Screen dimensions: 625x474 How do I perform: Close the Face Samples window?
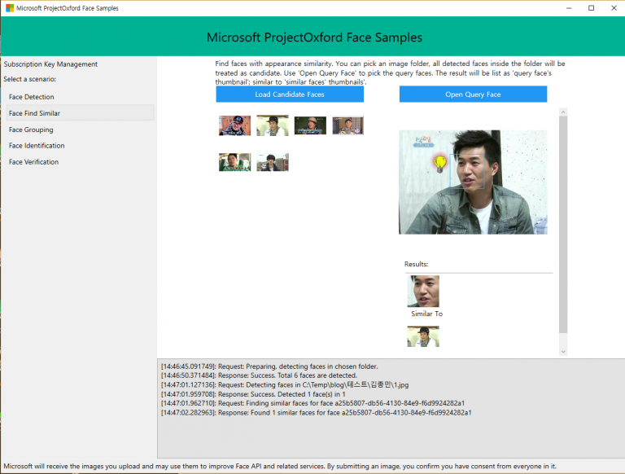(x=613, y=8)
